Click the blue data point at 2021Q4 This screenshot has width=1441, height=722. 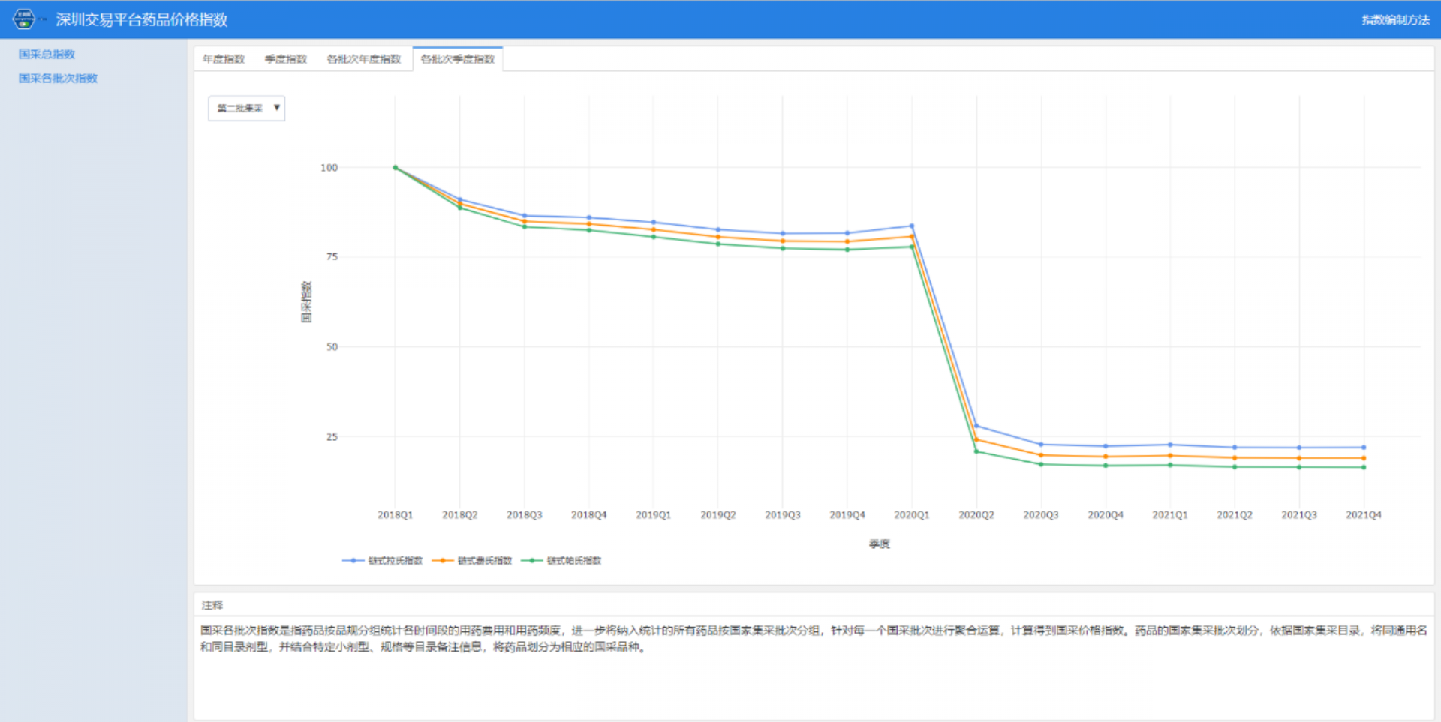[x=1364, y=448]
